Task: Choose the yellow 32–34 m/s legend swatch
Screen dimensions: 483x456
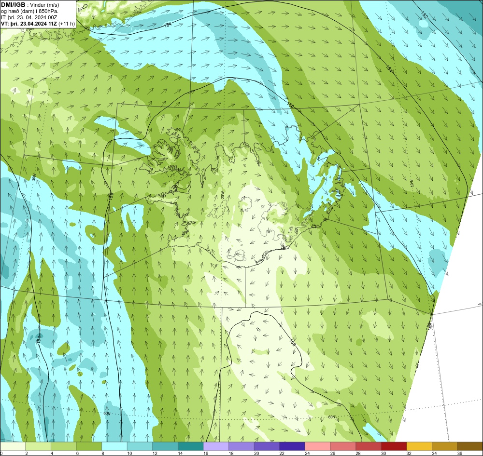Action: tap(419, 446)
